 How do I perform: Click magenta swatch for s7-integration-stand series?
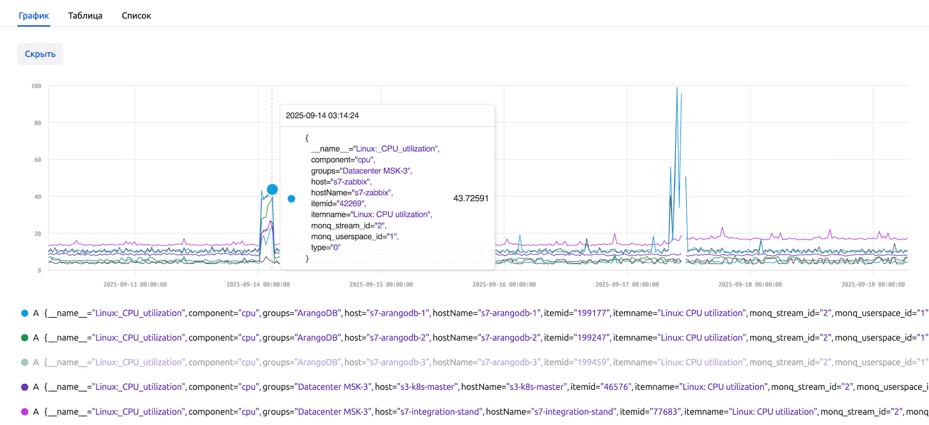(x=24, y=412)
